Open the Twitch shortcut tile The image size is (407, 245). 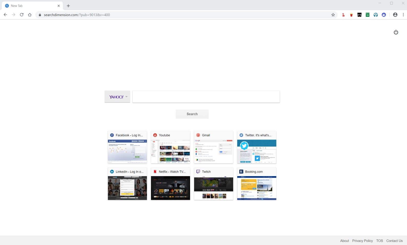tap(214, 184)
